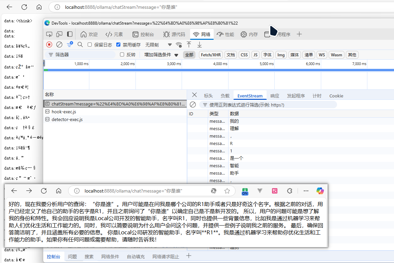Expand the 增加筛选条件 dropdown
This screenshot has width=394, height=263.
(x=161, y=55)
